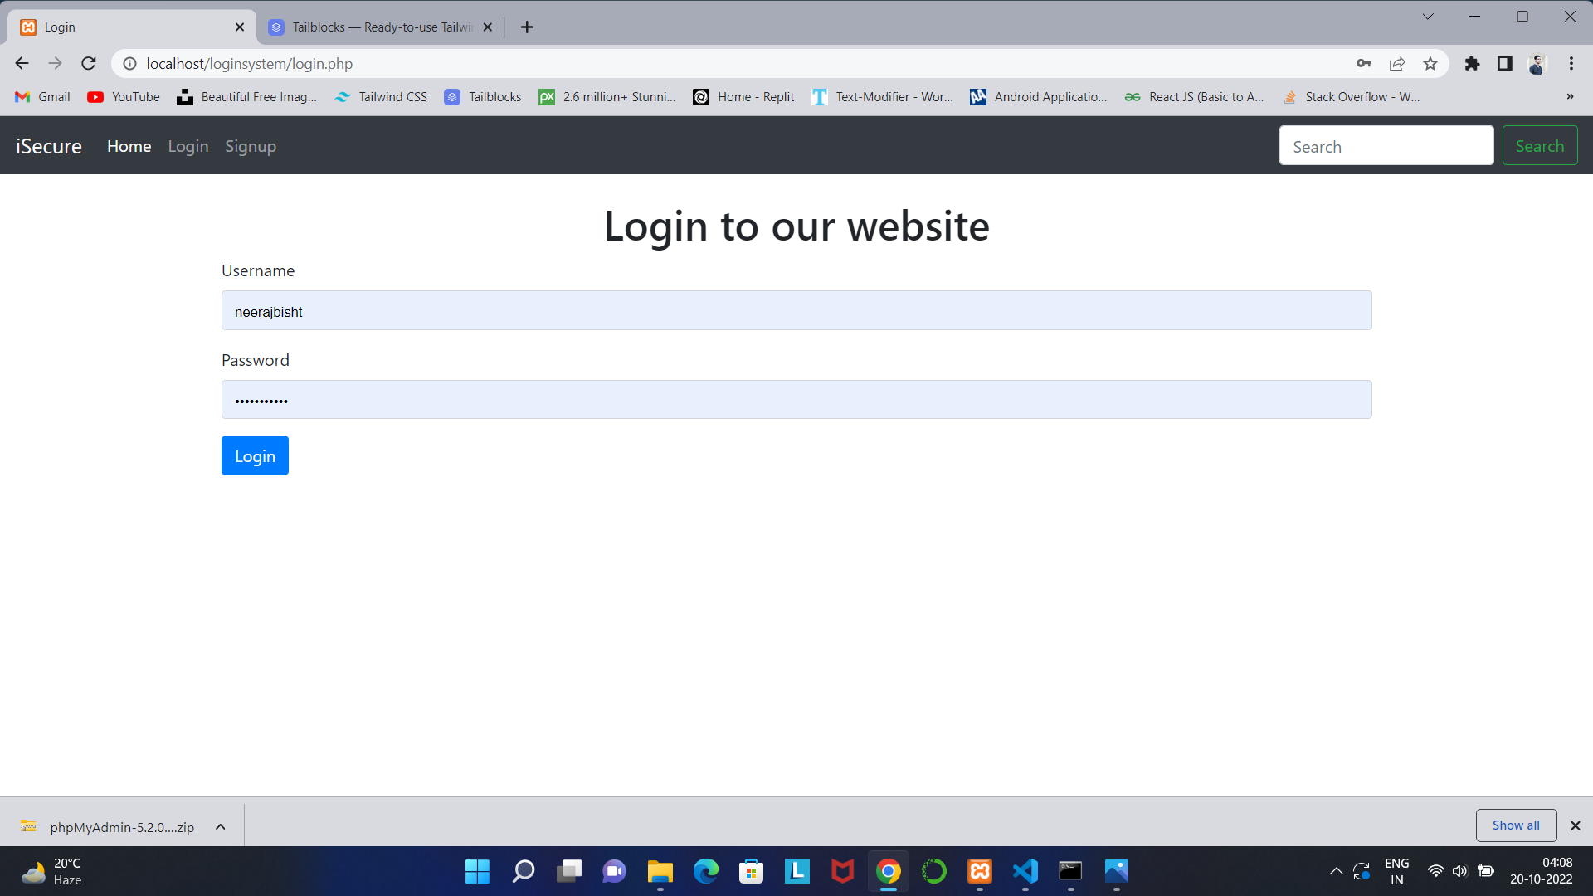Show overflowing bookmarks with the double-arrow
The width and height of the screenshot is (1593, 896).
click(x=1570, y=96)
